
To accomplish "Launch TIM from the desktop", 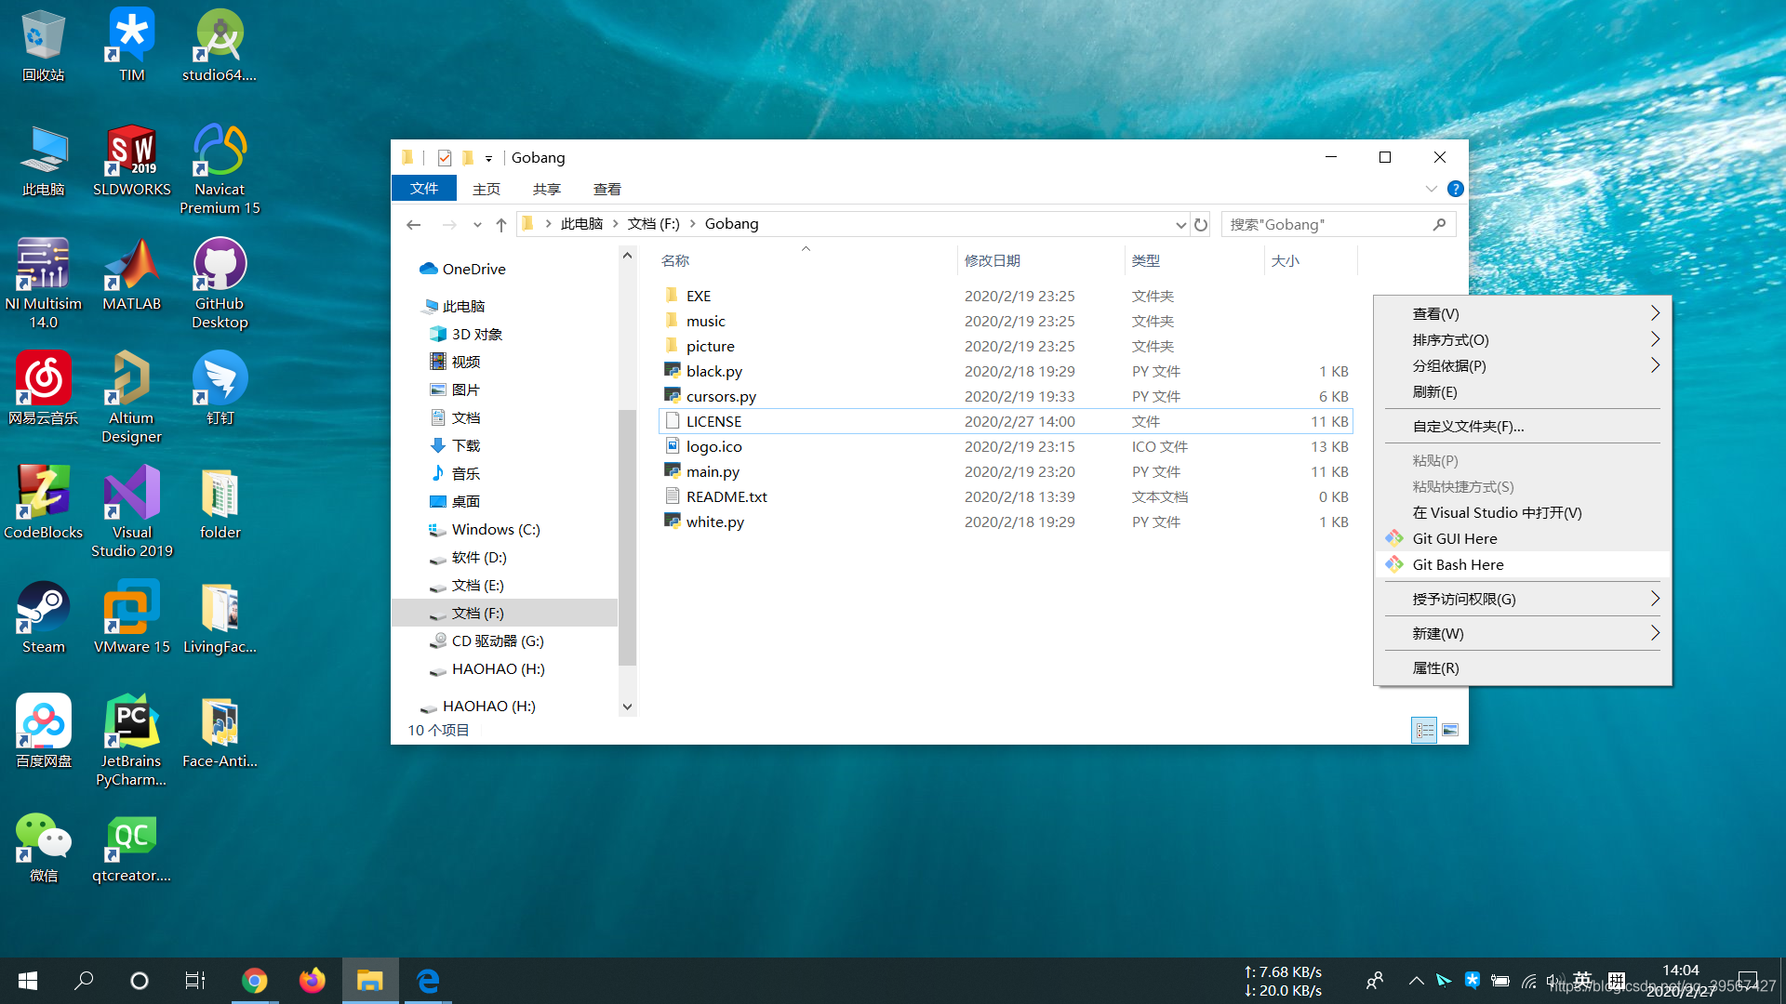I will point(131,46).
